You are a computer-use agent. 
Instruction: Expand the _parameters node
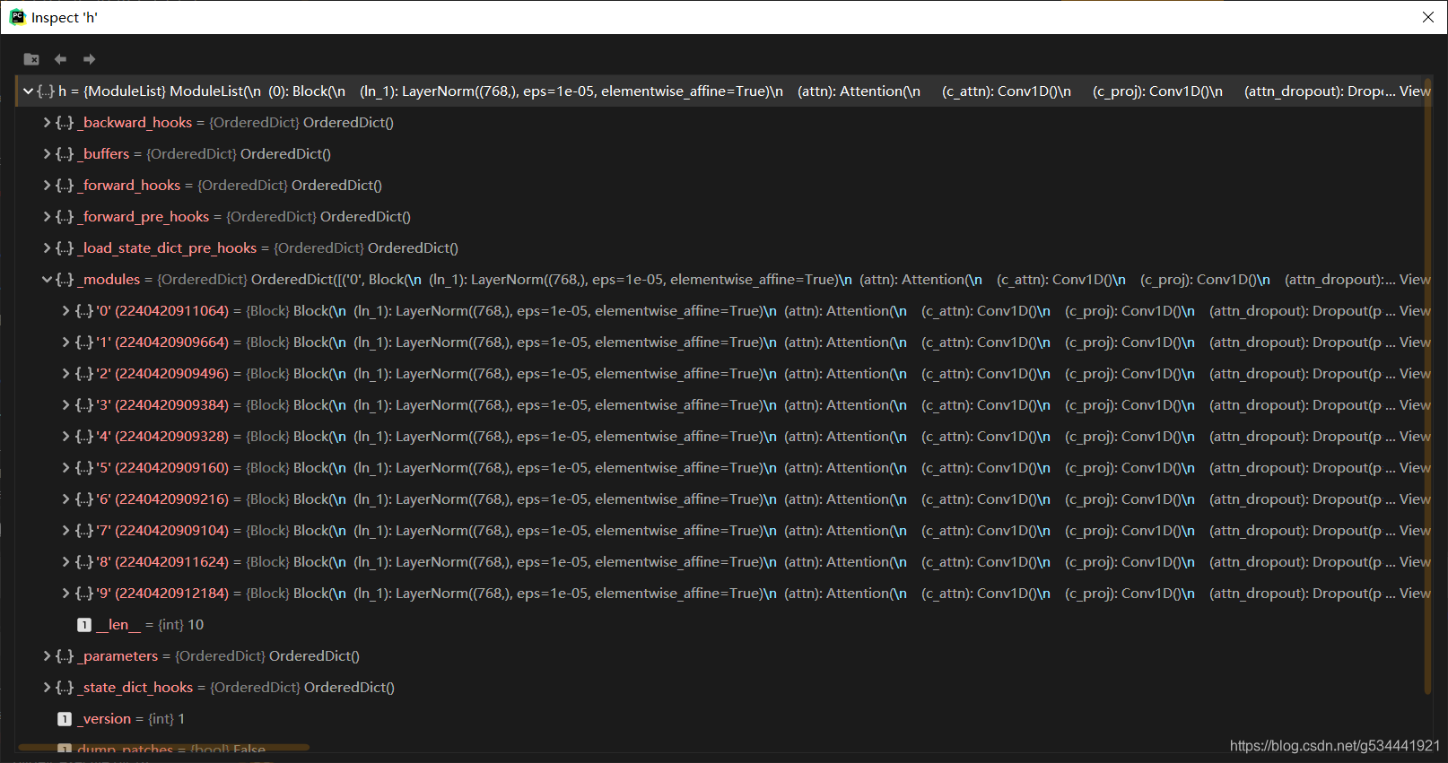47,656
